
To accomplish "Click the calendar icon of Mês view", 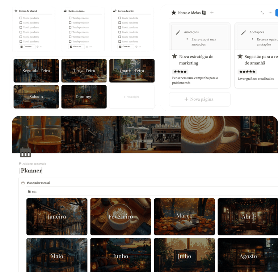I will [x=29, y=192].
